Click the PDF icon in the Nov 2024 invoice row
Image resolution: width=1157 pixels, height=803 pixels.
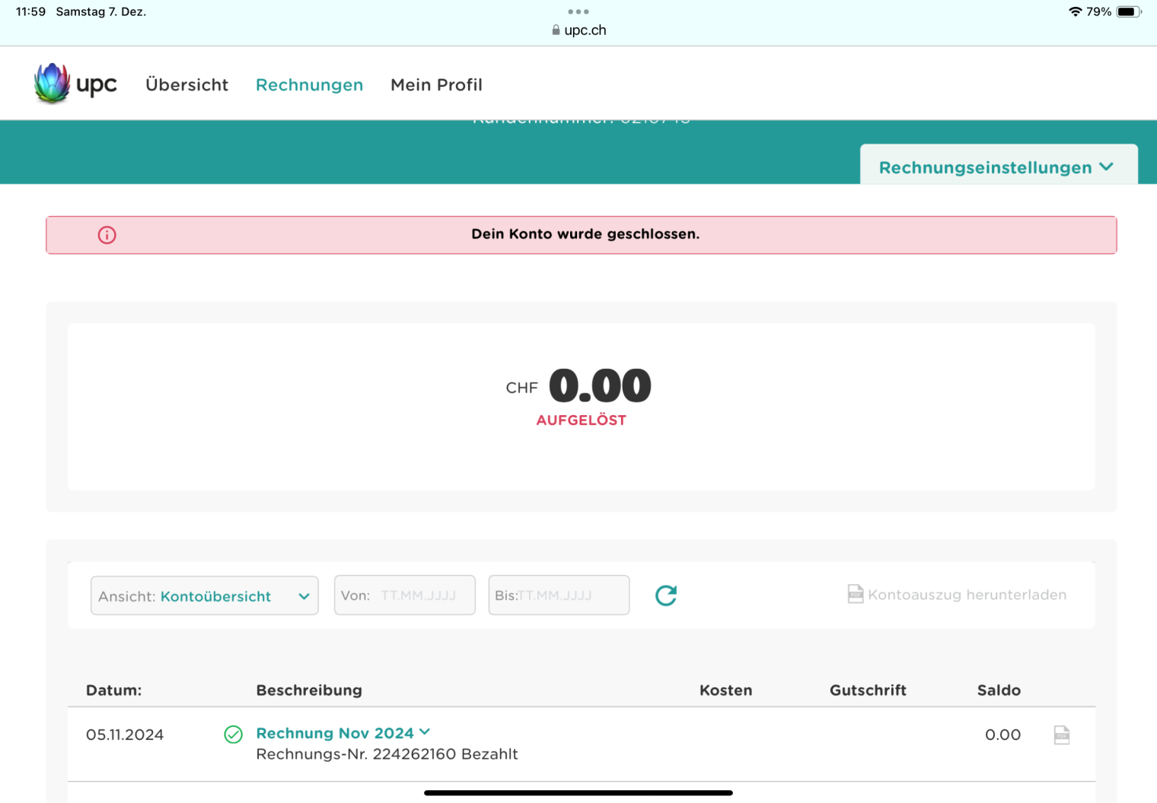click(x=1061, y=735)
